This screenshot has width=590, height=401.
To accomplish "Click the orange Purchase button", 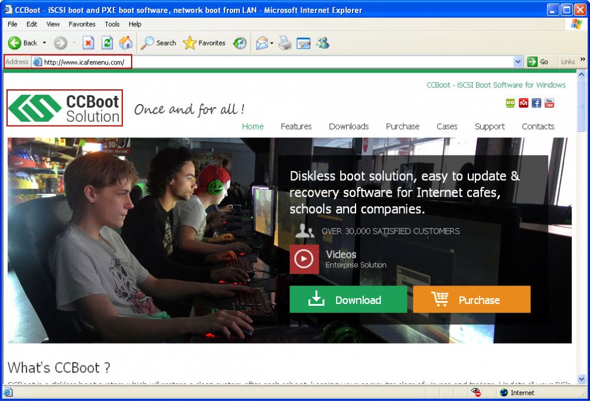I will pos(471,299).
